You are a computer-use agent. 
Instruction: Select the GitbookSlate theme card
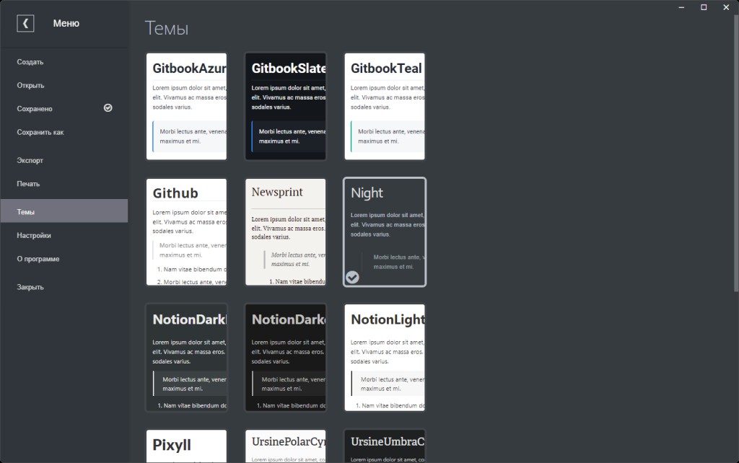[x=286, y=107]
